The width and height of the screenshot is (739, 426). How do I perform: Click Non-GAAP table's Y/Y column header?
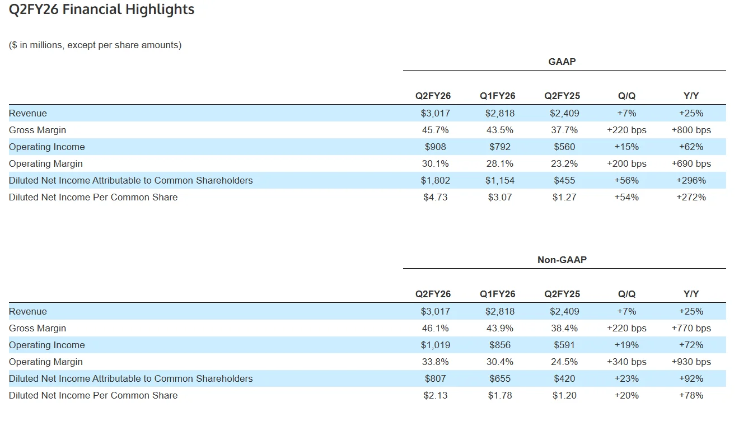(691, 294)
